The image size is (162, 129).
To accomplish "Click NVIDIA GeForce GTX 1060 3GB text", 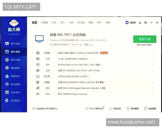I will coord(79,65).
